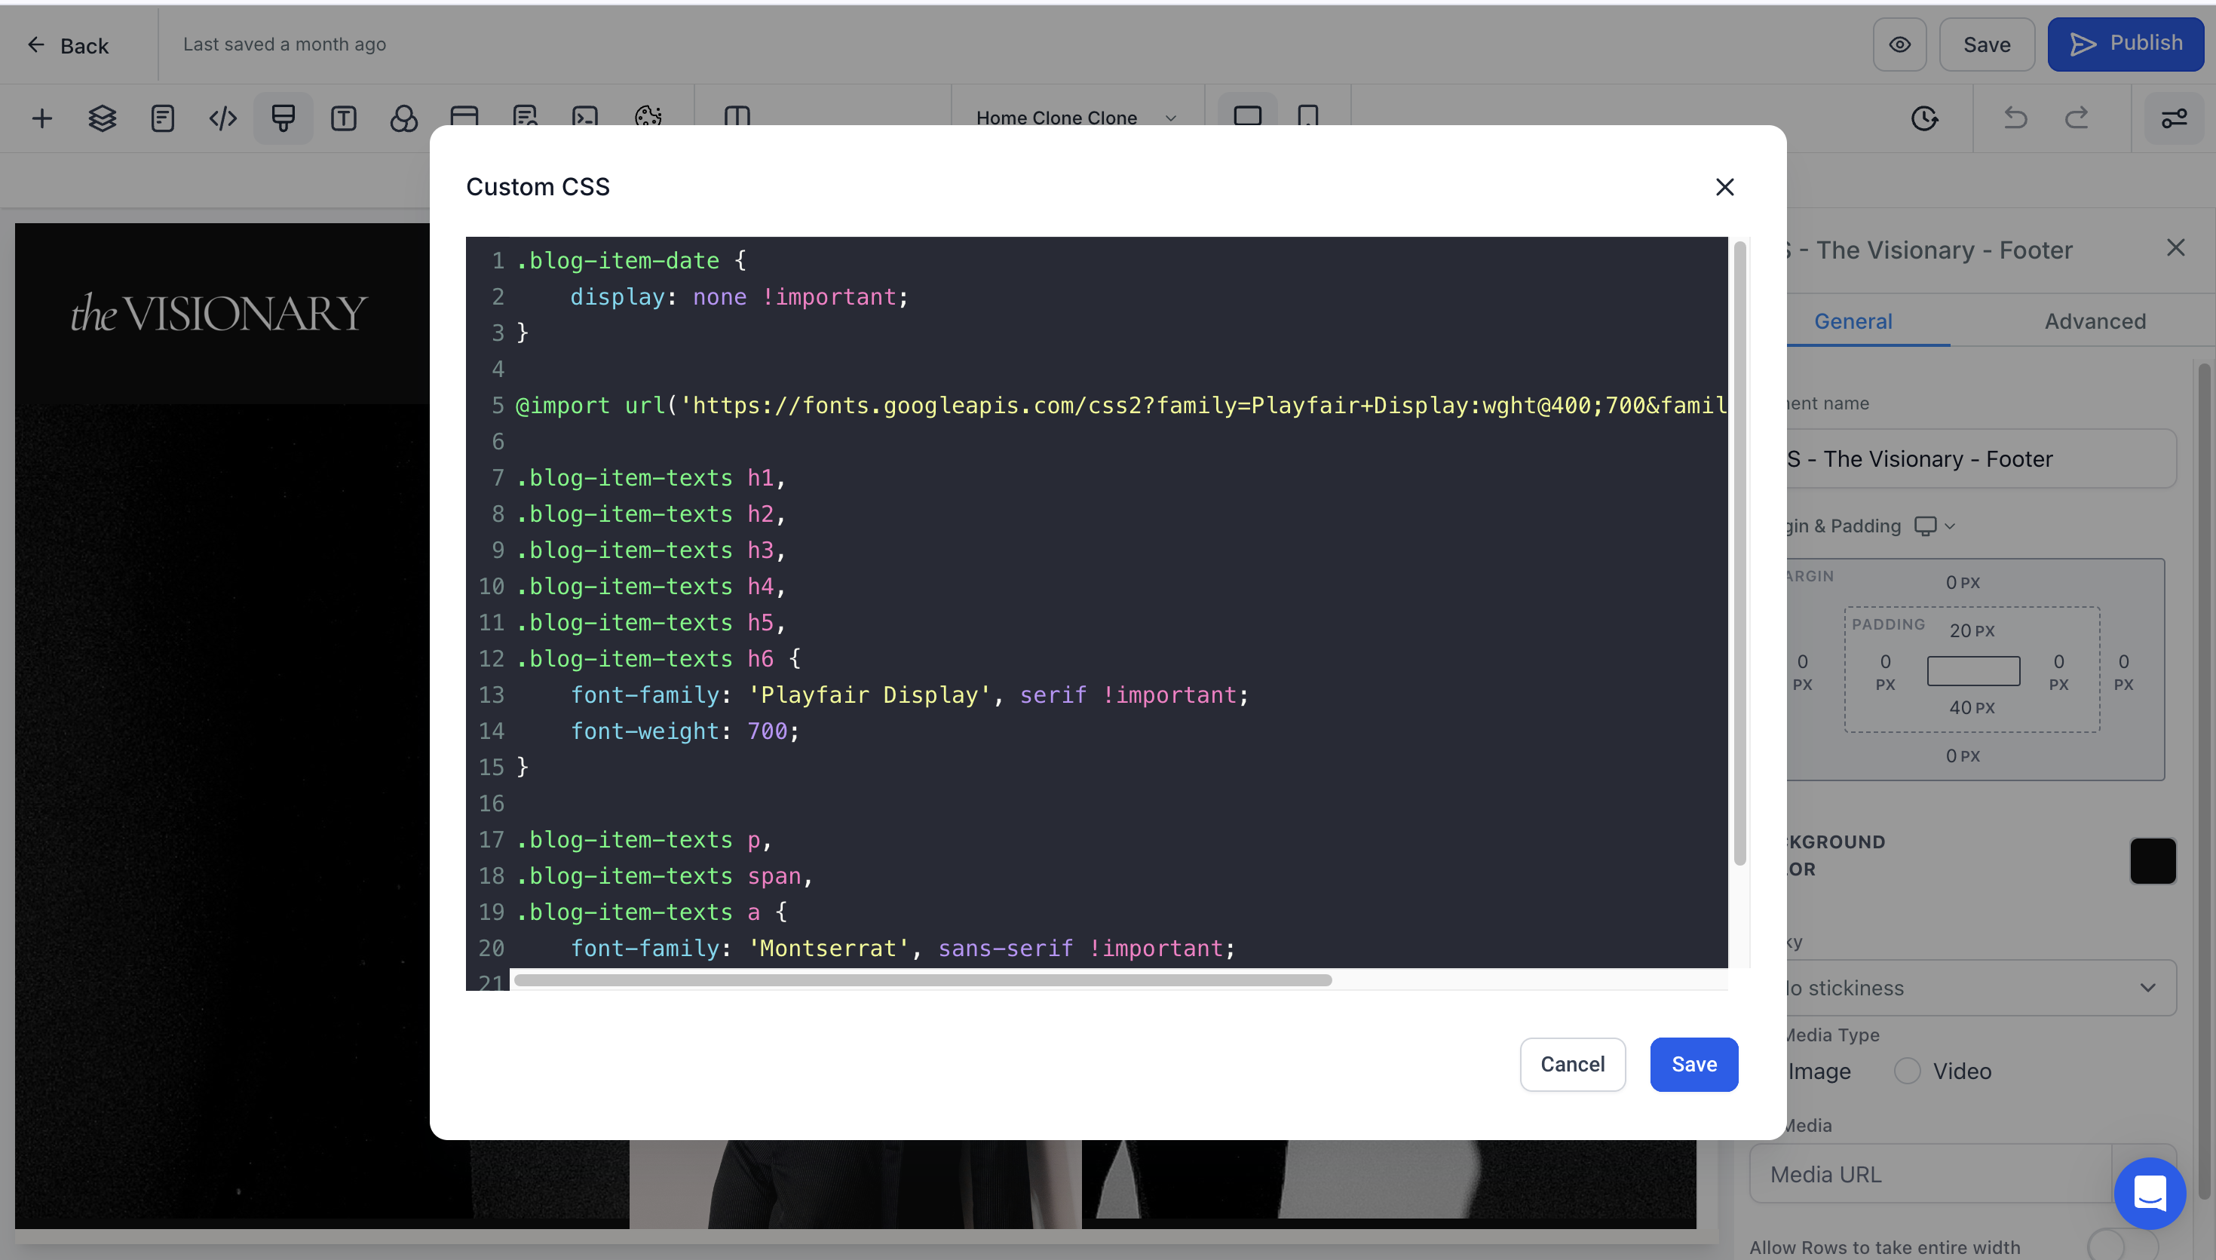
Task: Select the Video media type radio
Action: click(1907, 1071)
